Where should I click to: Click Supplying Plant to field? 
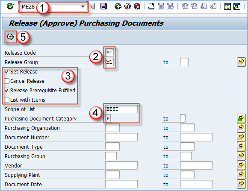click(x=187, y=175)
